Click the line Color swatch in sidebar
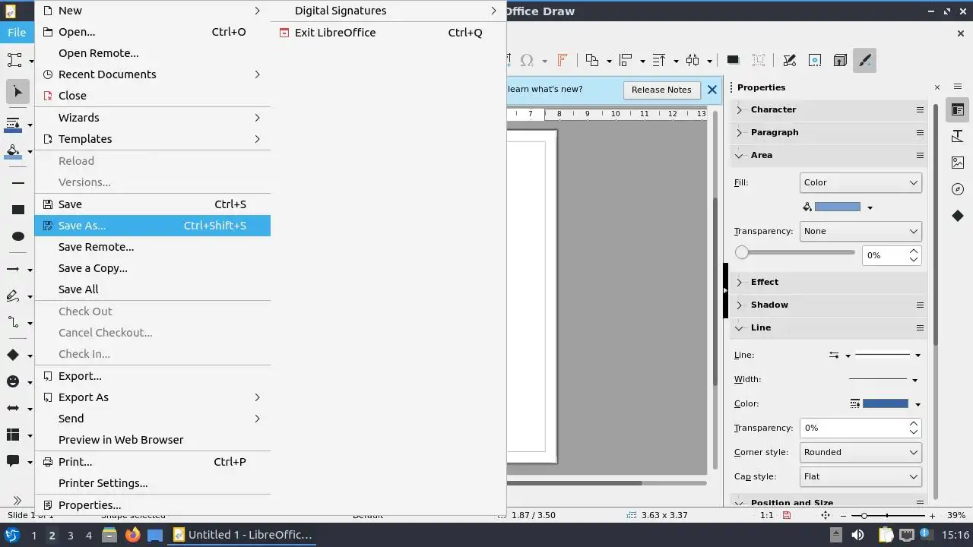The height and width of the screenshot is (547, 973). point(885,403)
